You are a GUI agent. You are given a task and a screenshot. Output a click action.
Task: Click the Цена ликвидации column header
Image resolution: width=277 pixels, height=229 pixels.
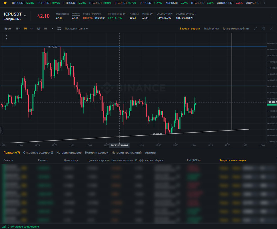coord(122,161)
